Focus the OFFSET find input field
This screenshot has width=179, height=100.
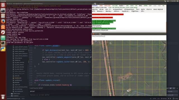(x=60, y=91)
